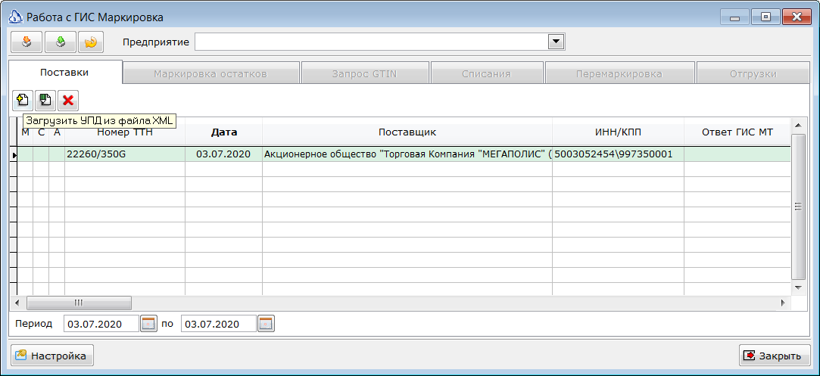Click the yellow curved-arrow refresh icon
The height and width of the screenshot is (376, 820).
coord(91,42)
